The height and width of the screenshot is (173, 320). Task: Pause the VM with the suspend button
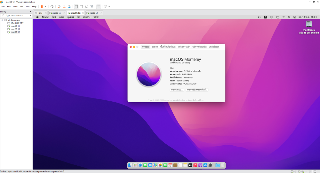42,7
